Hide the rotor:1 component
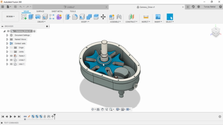Viewport: 223px width, 125px height. point(11,64)
